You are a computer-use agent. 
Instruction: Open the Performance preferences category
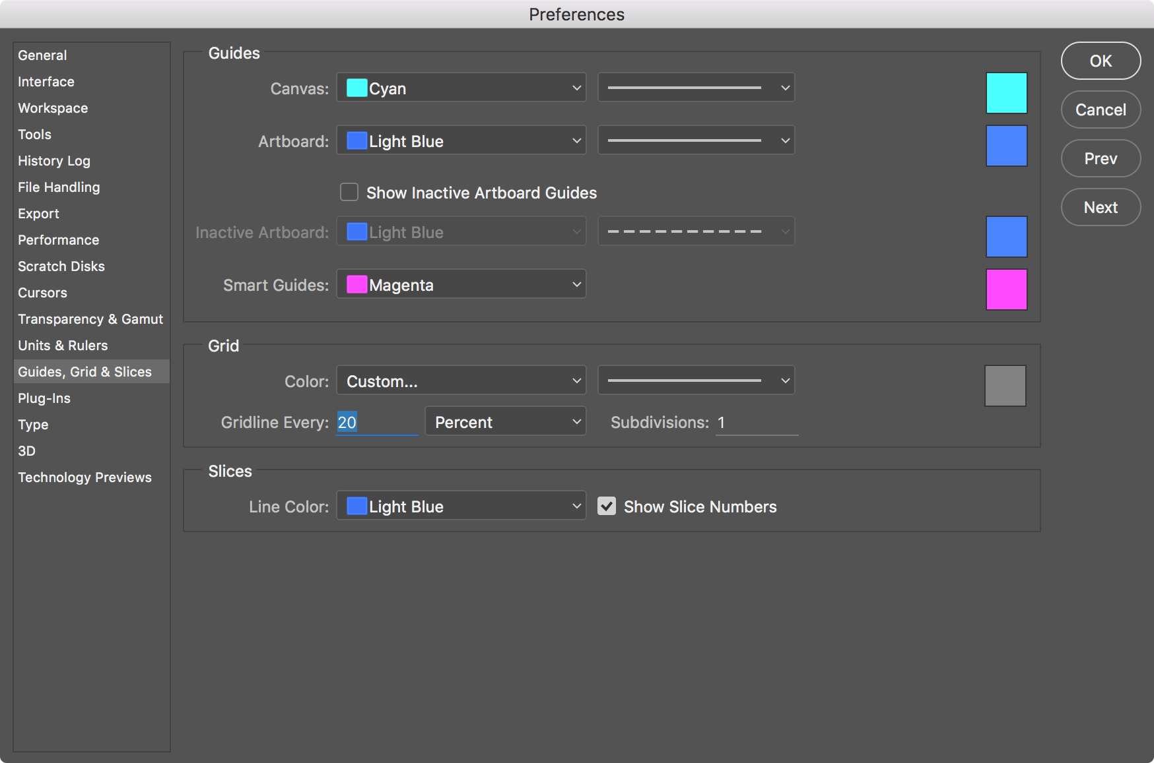point(59,240)
